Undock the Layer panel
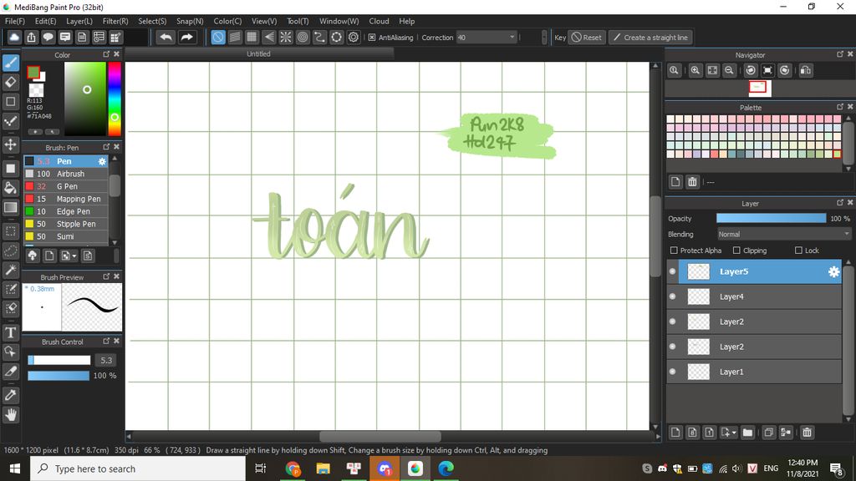Screen dimensions: 856x481 click(x=839, y=203)
